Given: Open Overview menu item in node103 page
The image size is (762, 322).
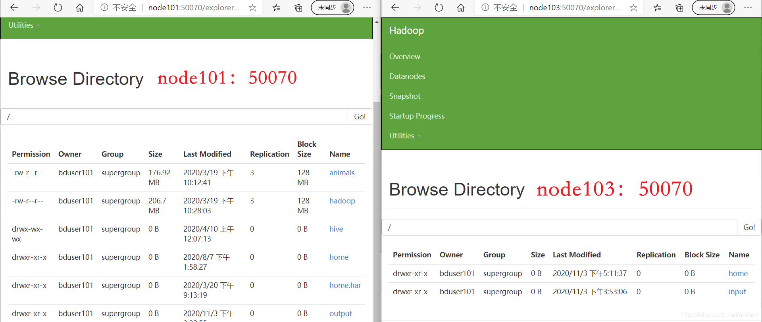Looking at the screenshot, I should [404, 56].
